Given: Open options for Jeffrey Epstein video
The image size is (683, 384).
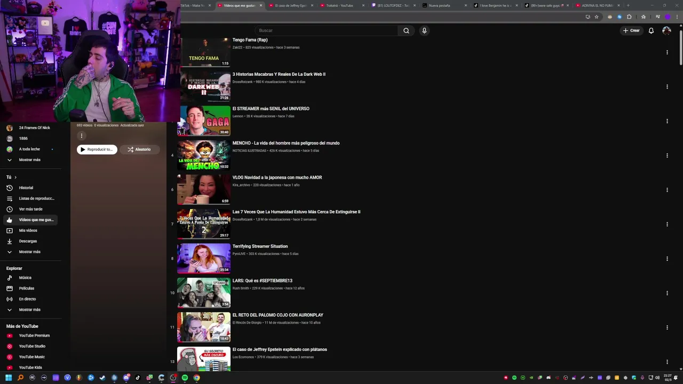Looking at the screenshot, I should coord(667,362).
